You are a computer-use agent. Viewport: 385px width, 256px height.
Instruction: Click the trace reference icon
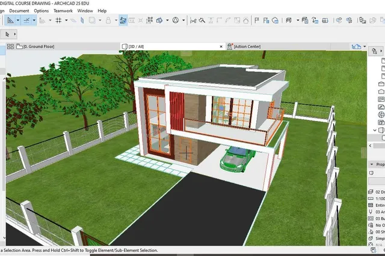92,20
